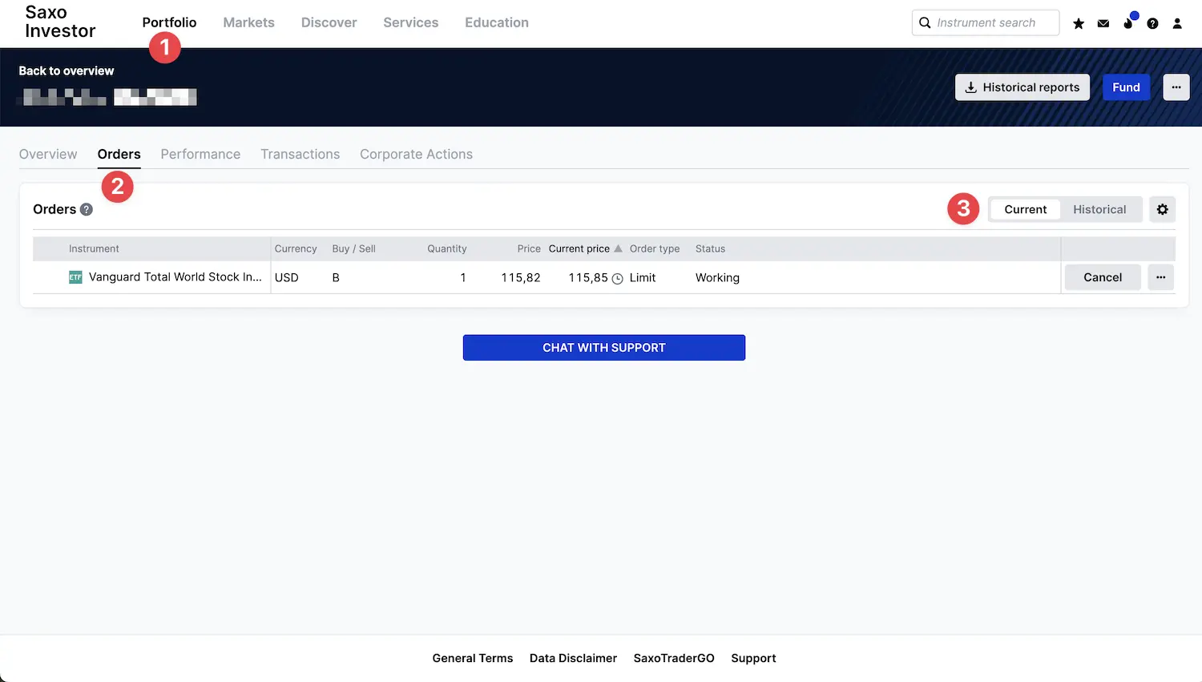
Task: Open the mail inbox envelope icon
Action: [x=1103, y=23]
